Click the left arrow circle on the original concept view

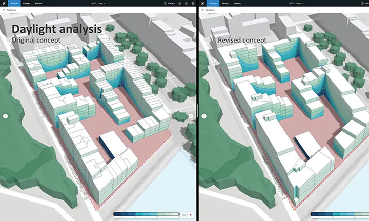click(6, 116)
